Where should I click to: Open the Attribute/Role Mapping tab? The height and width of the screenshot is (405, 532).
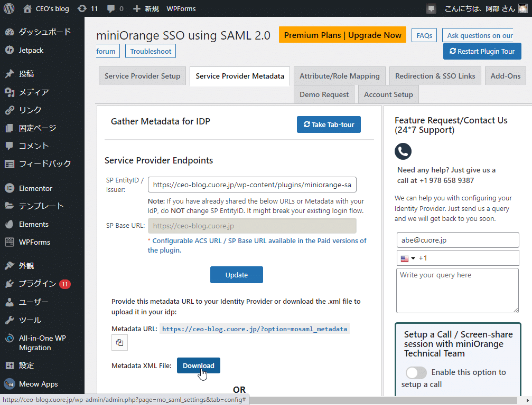339,76
